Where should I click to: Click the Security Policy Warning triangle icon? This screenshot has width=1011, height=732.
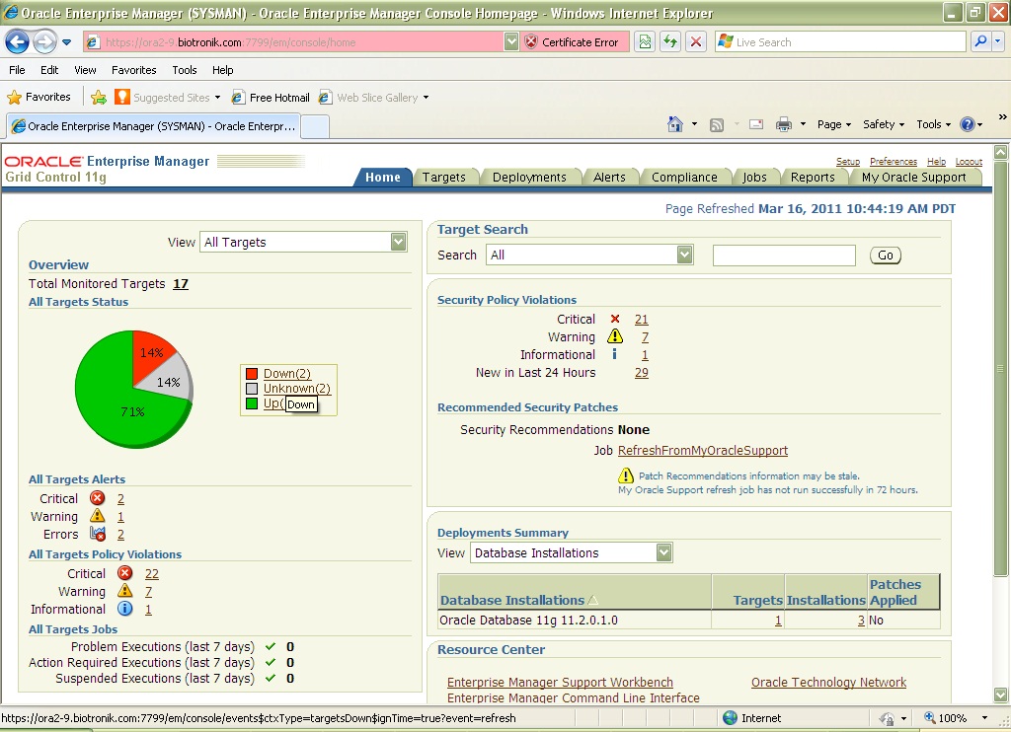tap(615, 335)
